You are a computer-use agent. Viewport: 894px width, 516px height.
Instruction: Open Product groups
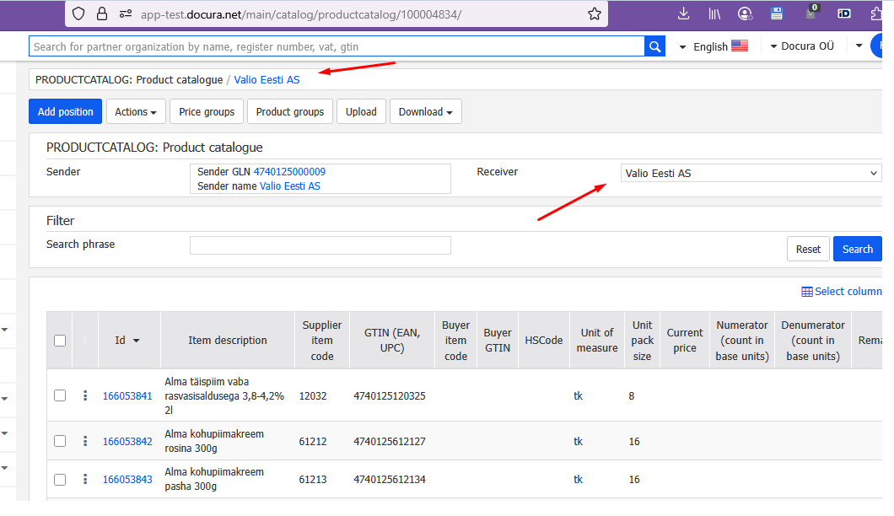point(289,112)
